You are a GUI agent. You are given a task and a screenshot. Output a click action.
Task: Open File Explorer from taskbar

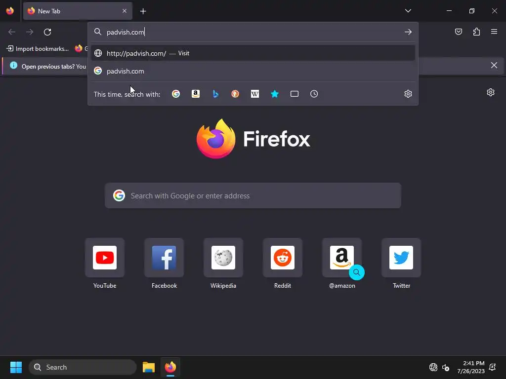point(148,367)
